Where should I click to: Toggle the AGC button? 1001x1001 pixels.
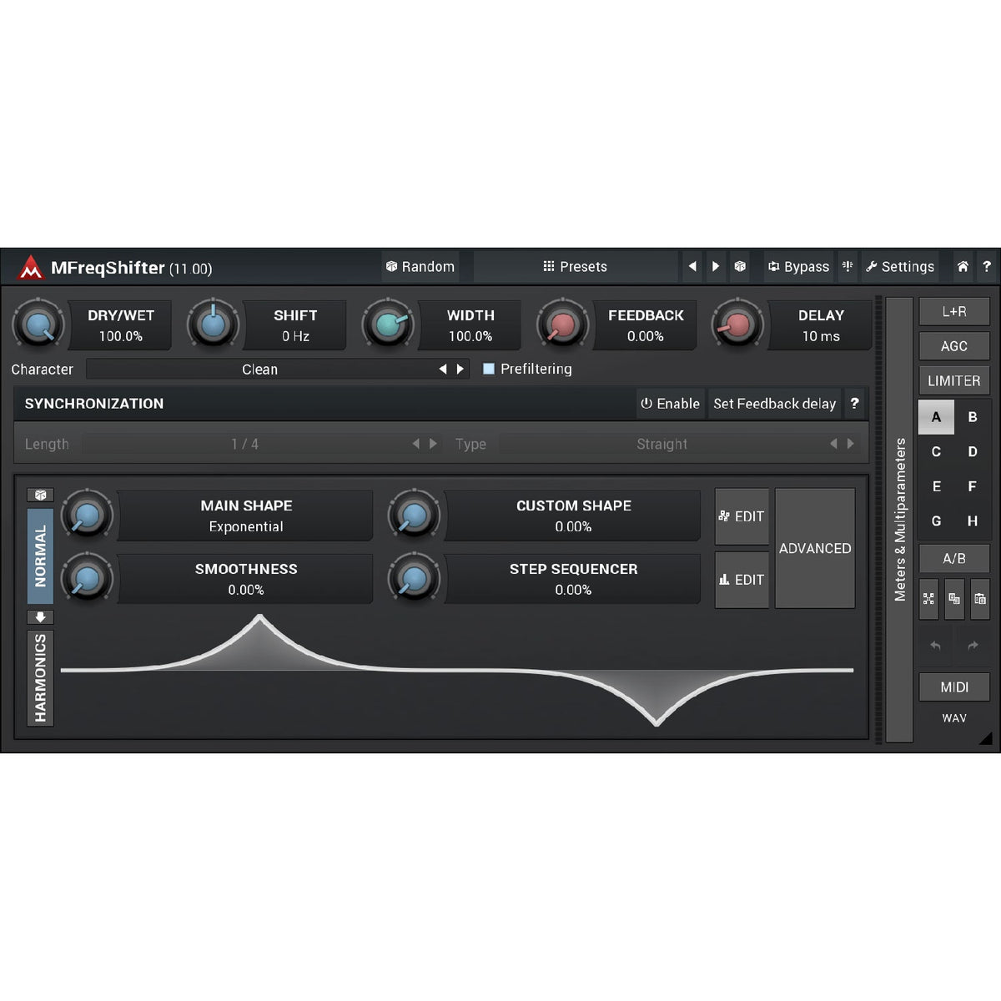tap(954, 346)
